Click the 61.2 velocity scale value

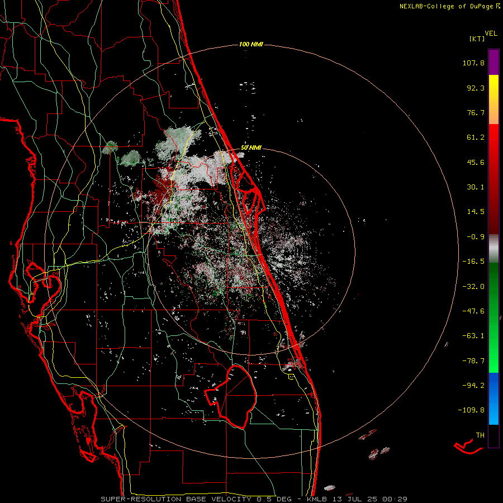[476, 137]
